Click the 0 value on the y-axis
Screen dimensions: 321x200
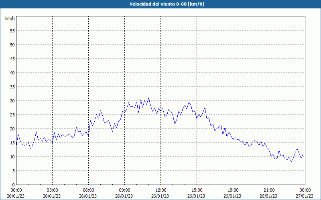(x=14, y=185)
